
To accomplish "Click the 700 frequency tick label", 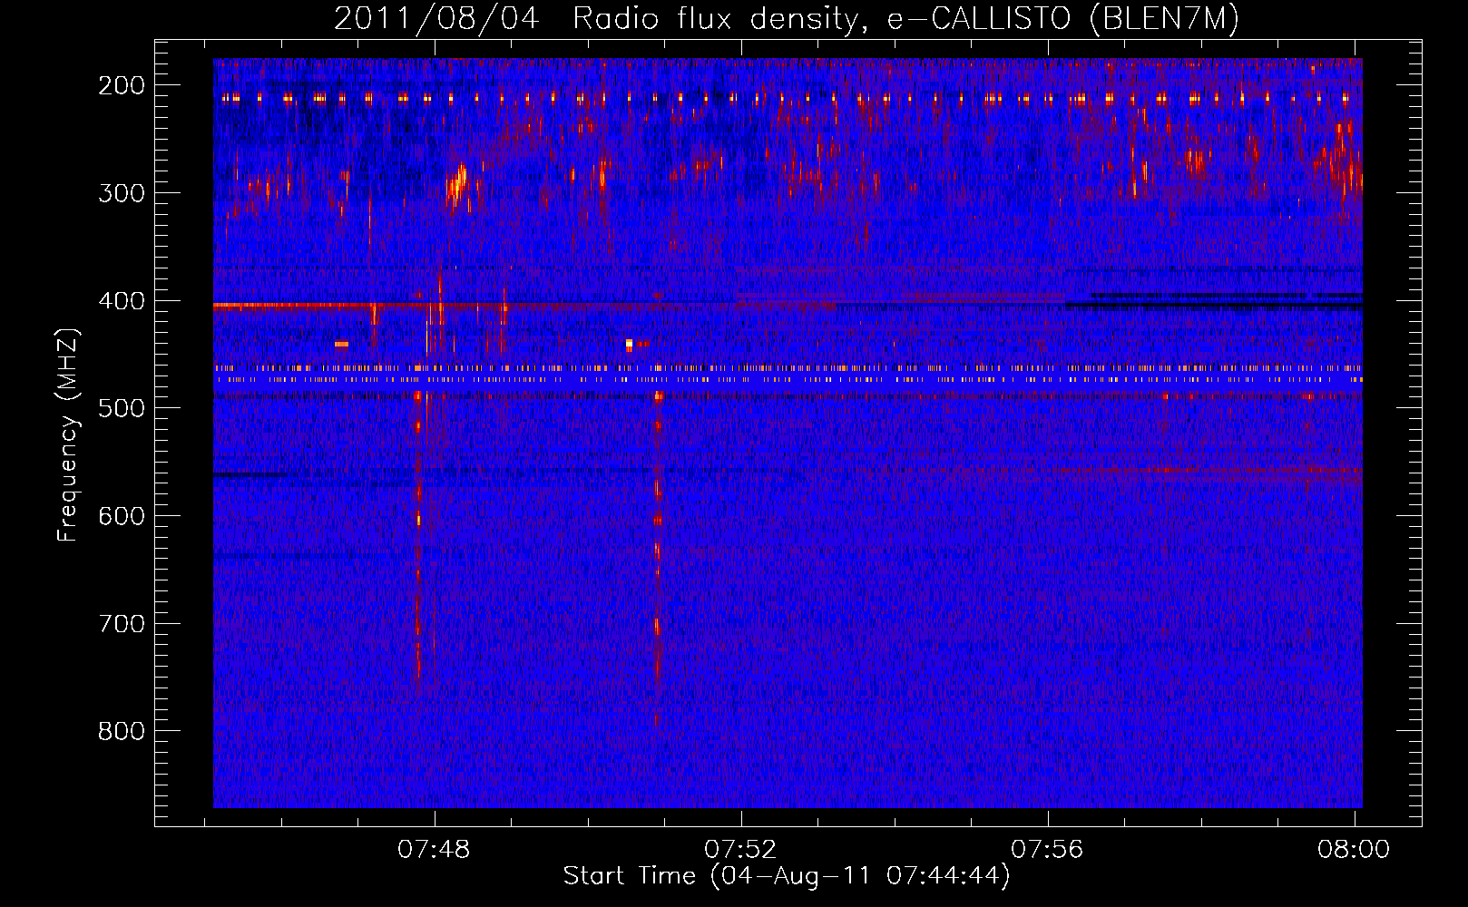I will coord(122,624).
